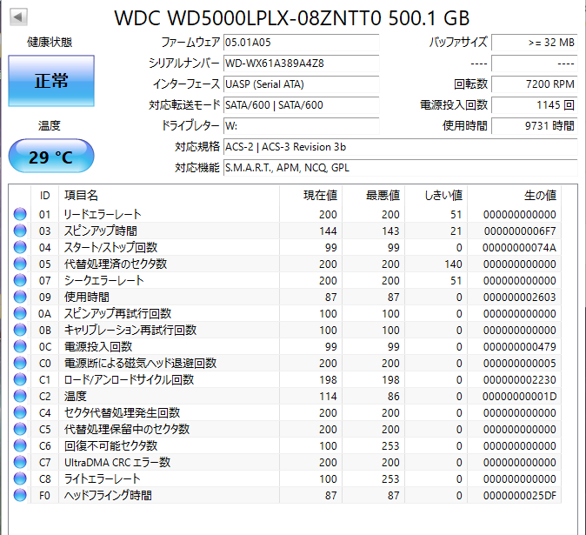Image resolution: width=586 pixels, height=535 pixels.
Task: Click the ファームウェア field showing 05.01A05
Action: (x=301, y=43)
